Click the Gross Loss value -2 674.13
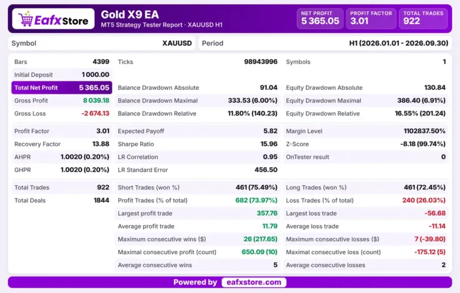 [x=95, y=113]
